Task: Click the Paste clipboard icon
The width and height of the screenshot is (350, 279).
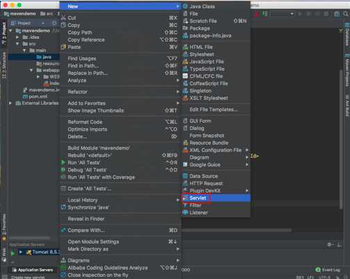Action: [x=63, y=47]
